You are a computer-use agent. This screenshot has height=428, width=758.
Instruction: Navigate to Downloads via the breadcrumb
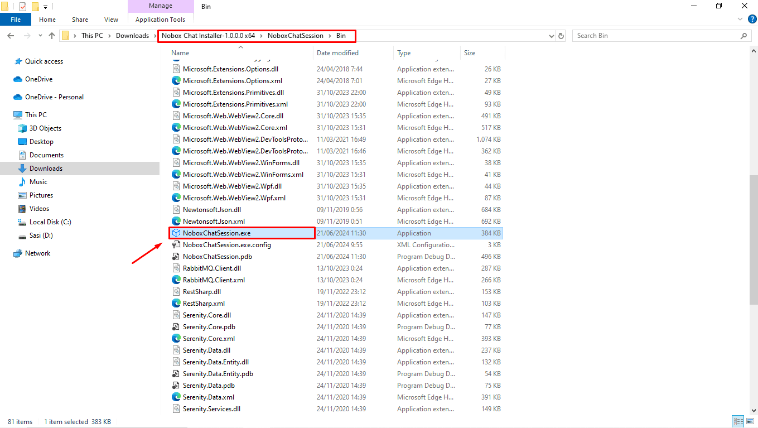pyautogui.click(x=132, y=35)
